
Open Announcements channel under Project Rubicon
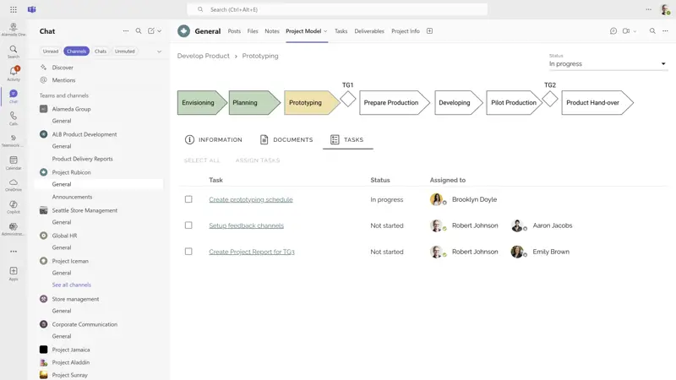coord(72,197)
